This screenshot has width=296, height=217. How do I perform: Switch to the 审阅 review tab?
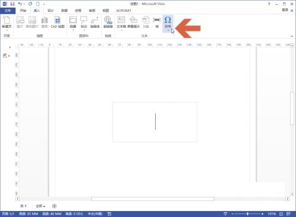click(92, 11)
